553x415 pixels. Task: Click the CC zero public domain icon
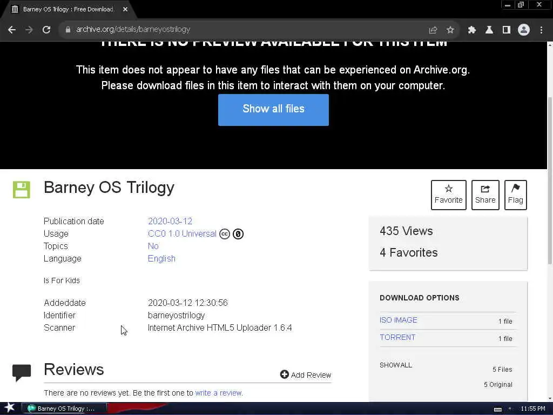point(238,234)
